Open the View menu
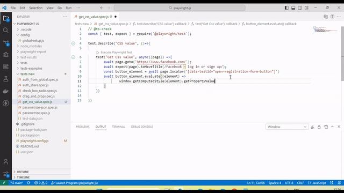344x193 pixels. pyautogui.click(x=50, y=8)
